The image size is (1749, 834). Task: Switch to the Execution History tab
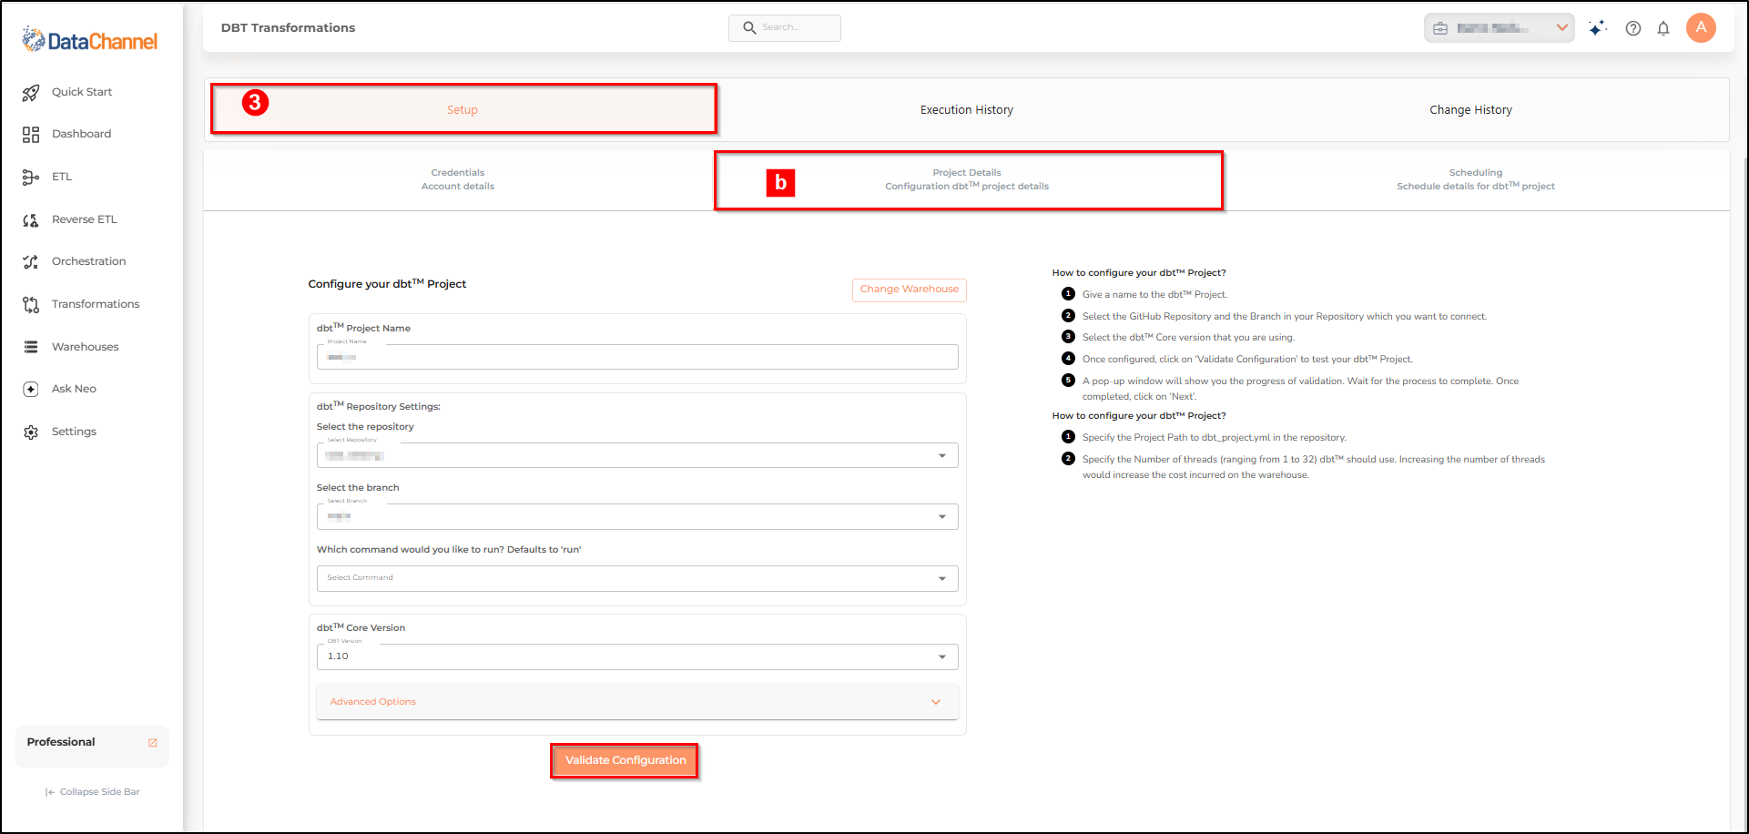967,110
